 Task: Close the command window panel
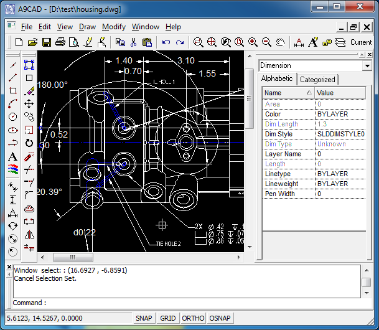coord(9,267)
